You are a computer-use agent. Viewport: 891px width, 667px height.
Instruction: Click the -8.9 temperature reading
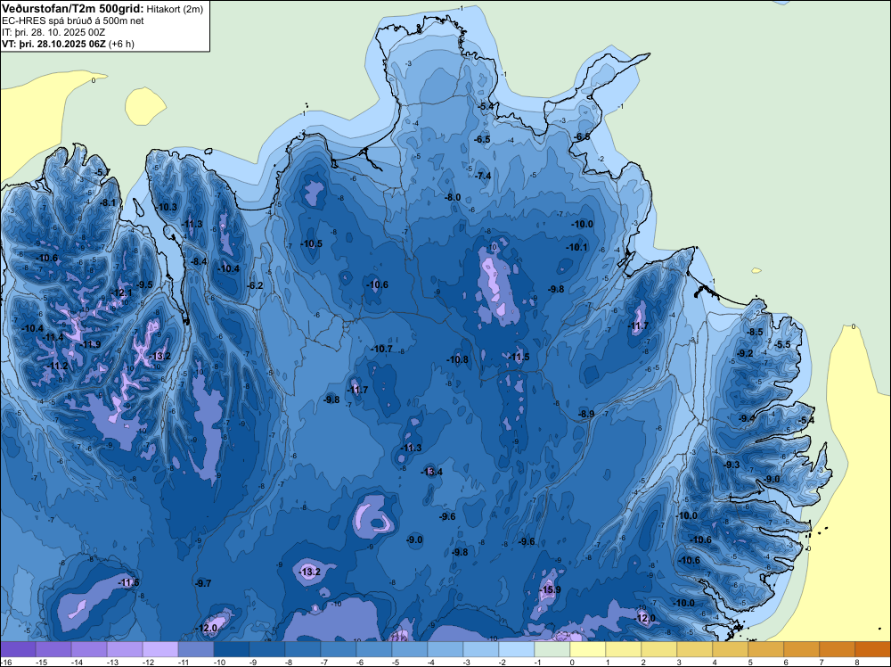click(586, 414)
